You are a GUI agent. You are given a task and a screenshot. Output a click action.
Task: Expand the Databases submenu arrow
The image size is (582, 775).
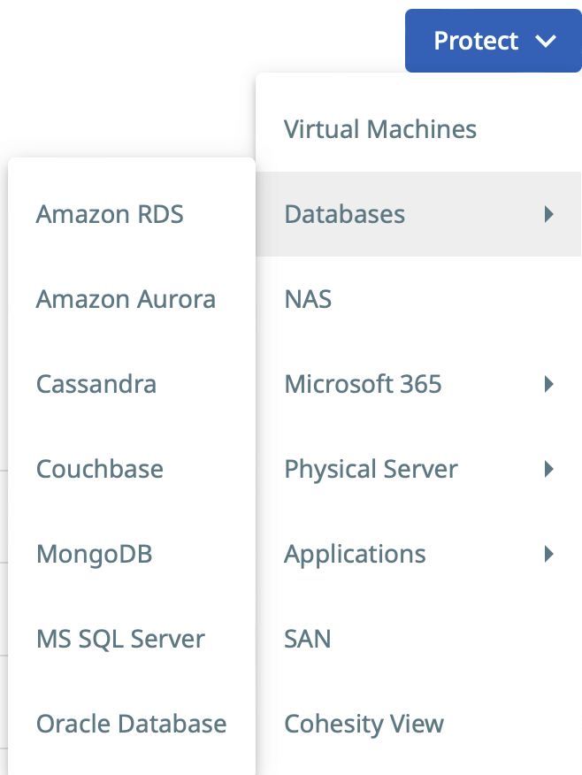click(549, 214)
